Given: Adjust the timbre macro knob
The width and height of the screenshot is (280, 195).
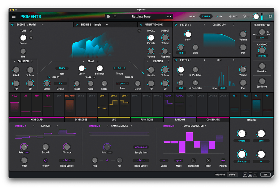Looking at the screenshot, I should click(242, 134).
